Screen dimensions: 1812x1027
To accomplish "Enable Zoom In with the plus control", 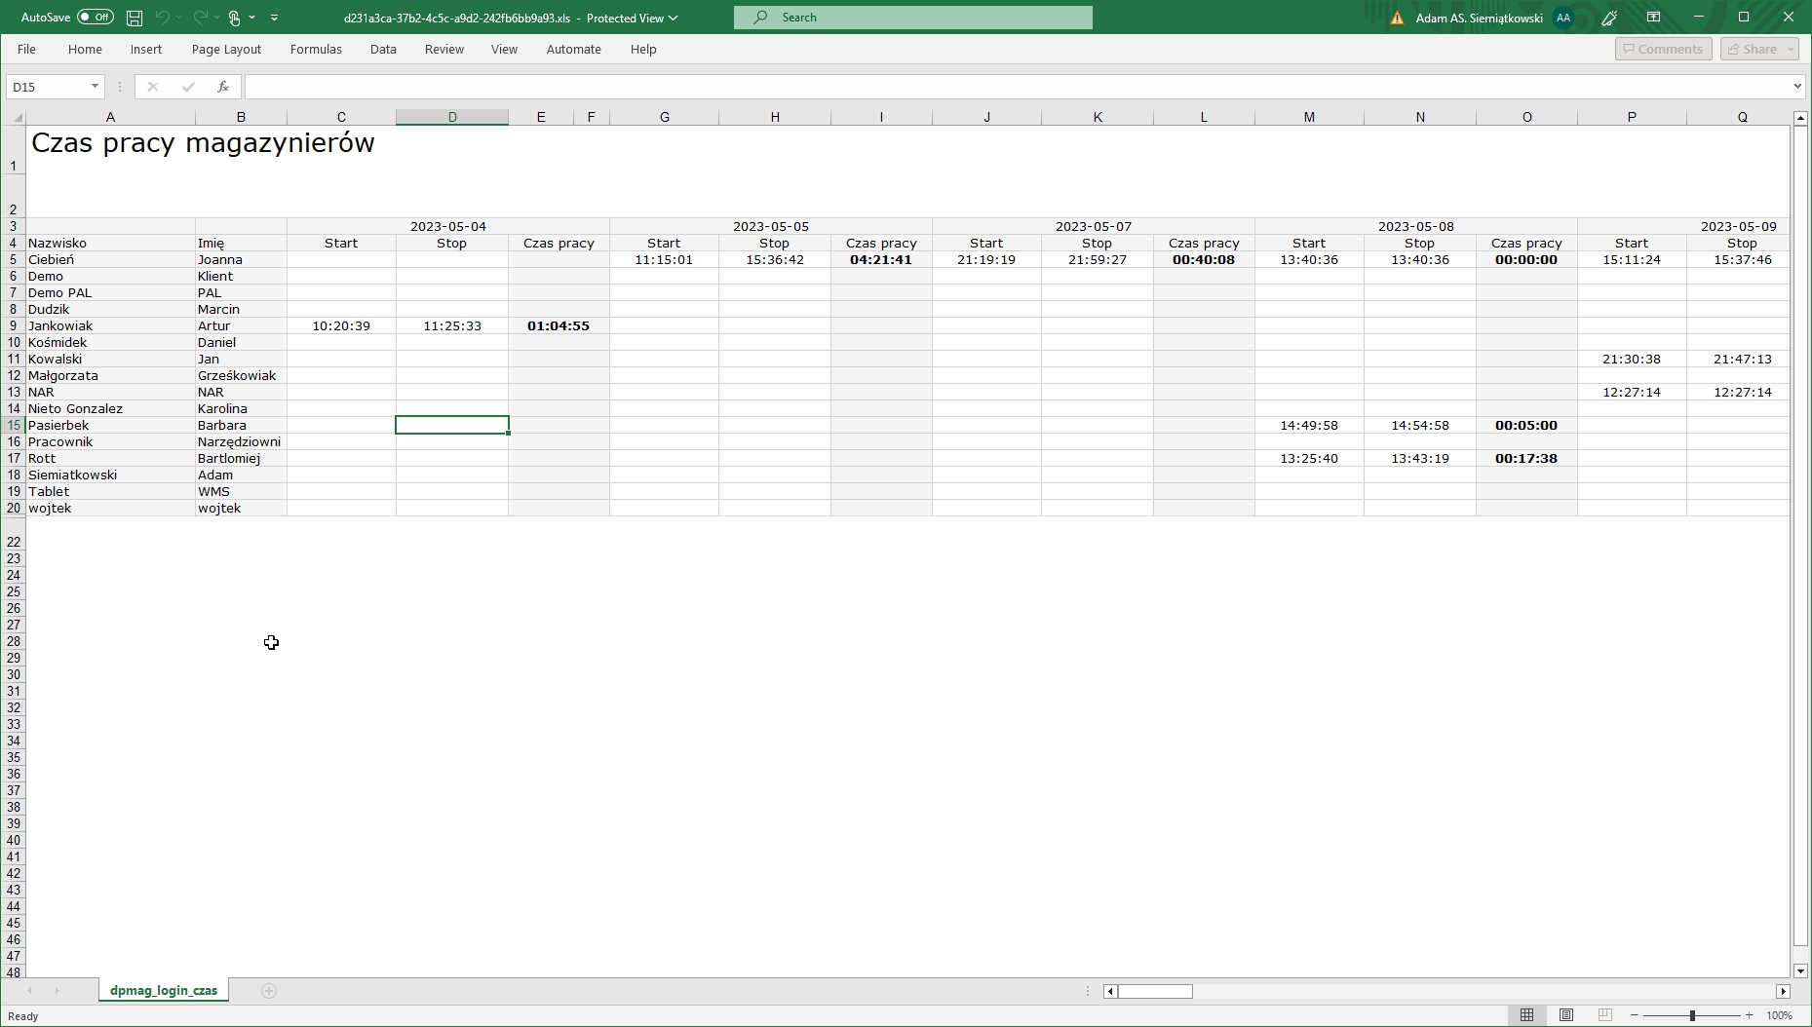I will [1748, 1014].
